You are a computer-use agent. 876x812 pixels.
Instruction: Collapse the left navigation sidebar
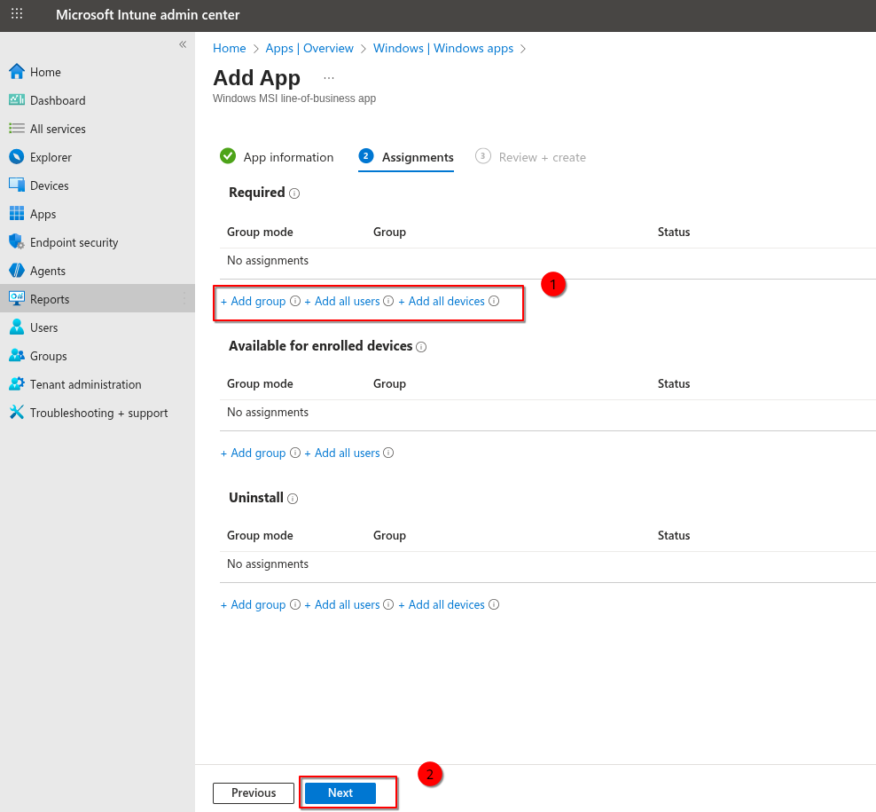coord(183,44)
